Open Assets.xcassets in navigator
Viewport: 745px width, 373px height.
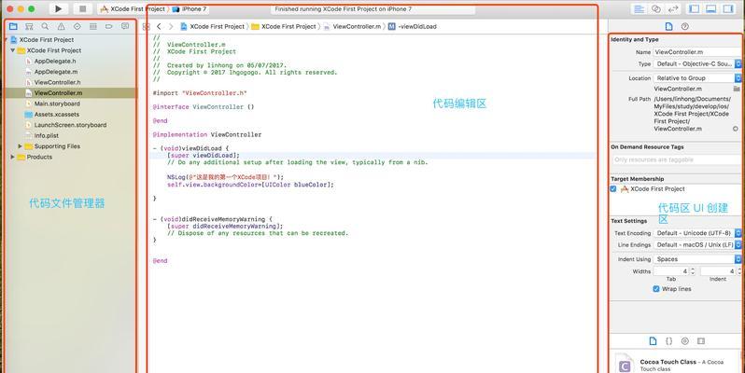click(57, 115)
